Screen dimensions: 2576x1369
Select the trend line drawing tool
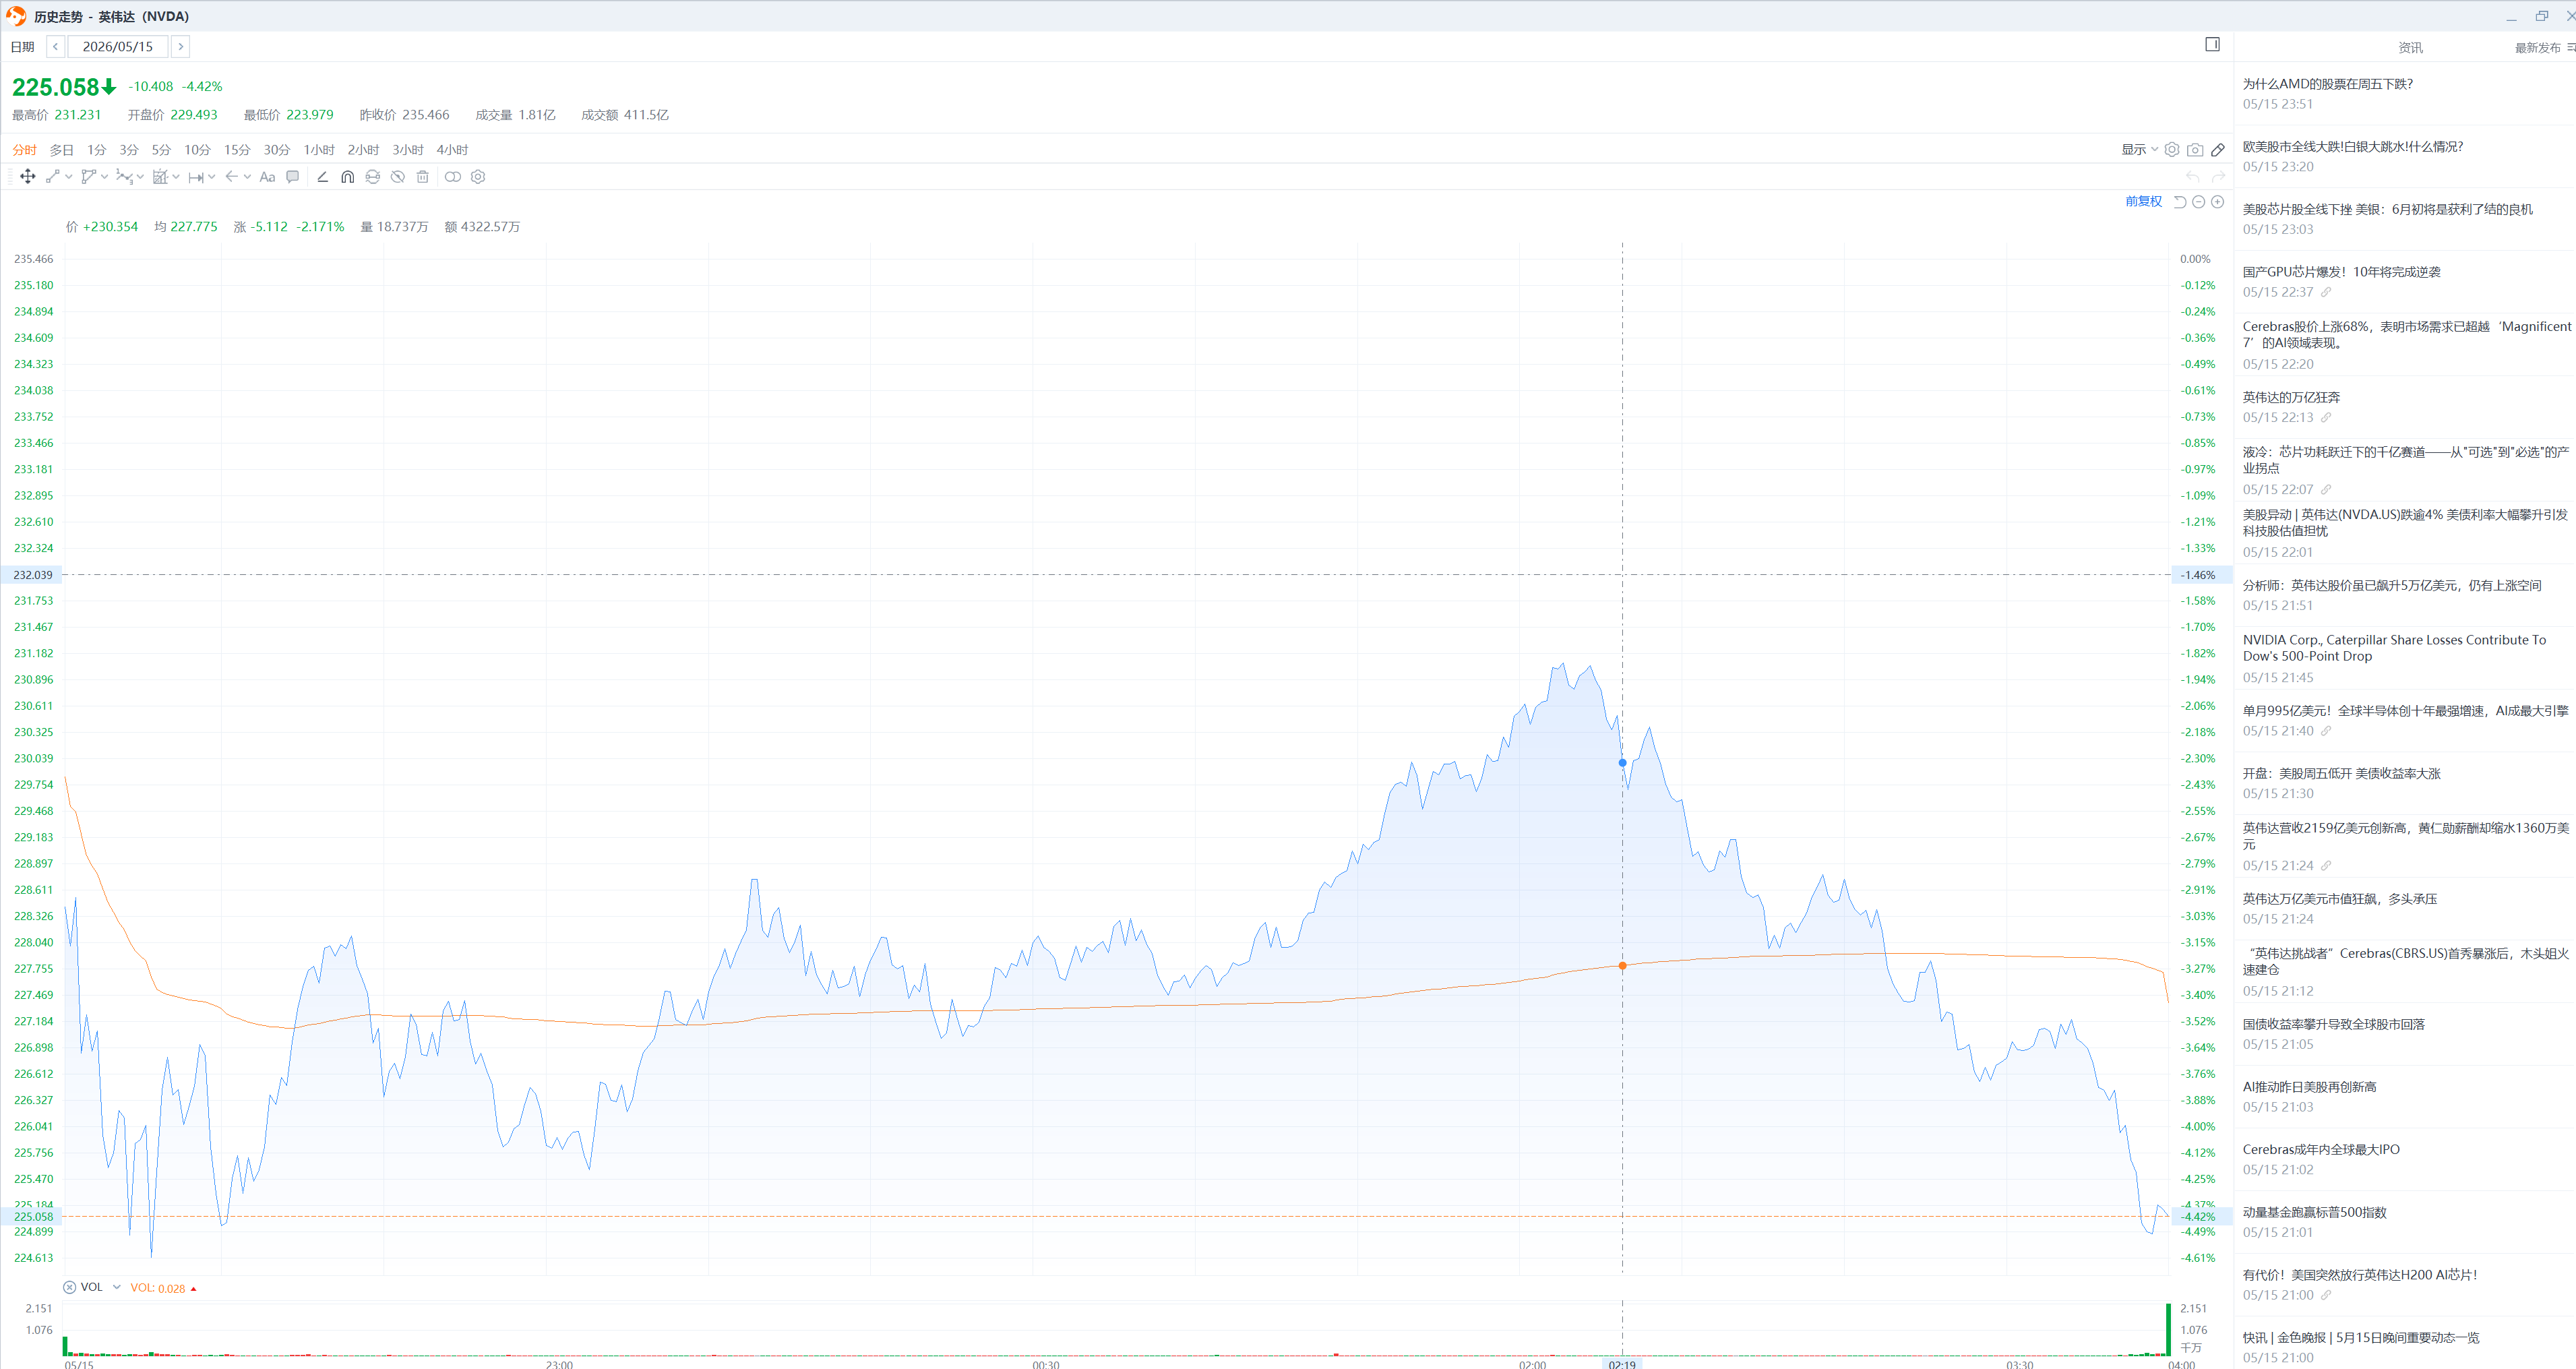pyautogui.click(x=53, y=177)
